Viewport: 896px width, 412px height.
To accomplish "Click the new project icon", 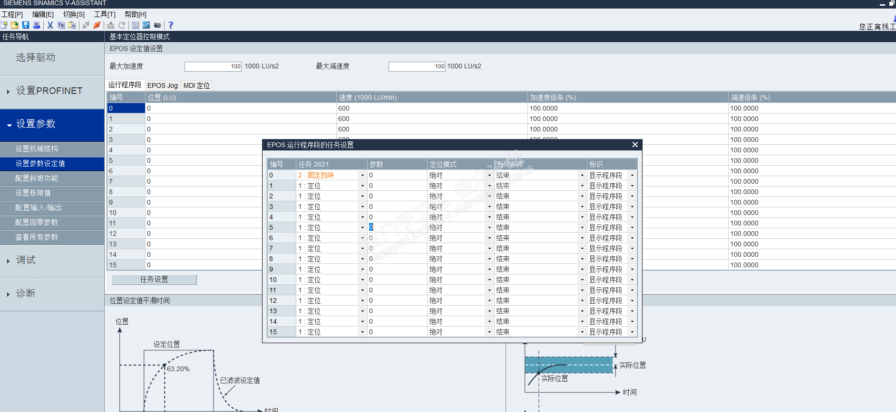I will (4, 25).
